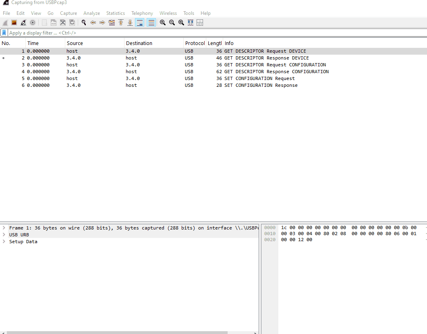This screenshot has width=427, height=334.
Task: Stop the running packet capture
Action: click(14, 23)
